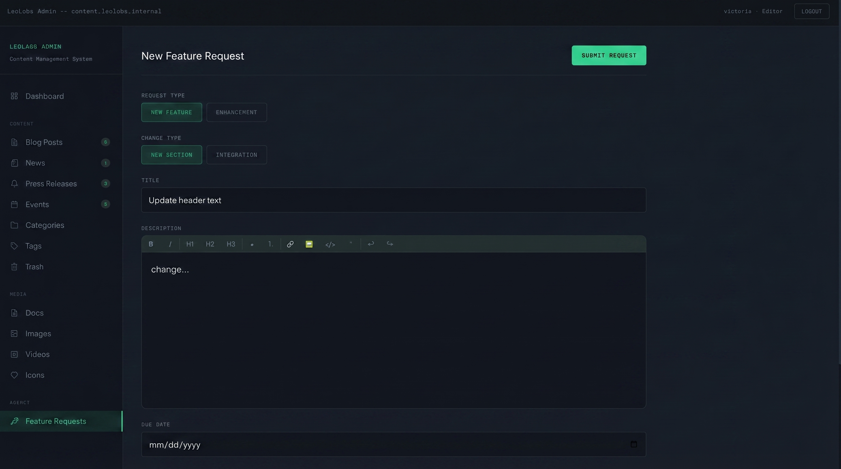Click the Blog Posts document icon
This screenshot has height=469, width=841.
[14, 142]
